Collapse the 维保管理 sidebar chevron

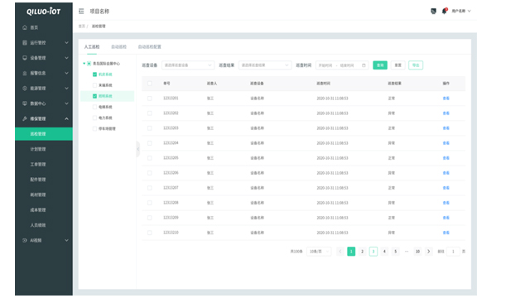click(x=66, y=118)
